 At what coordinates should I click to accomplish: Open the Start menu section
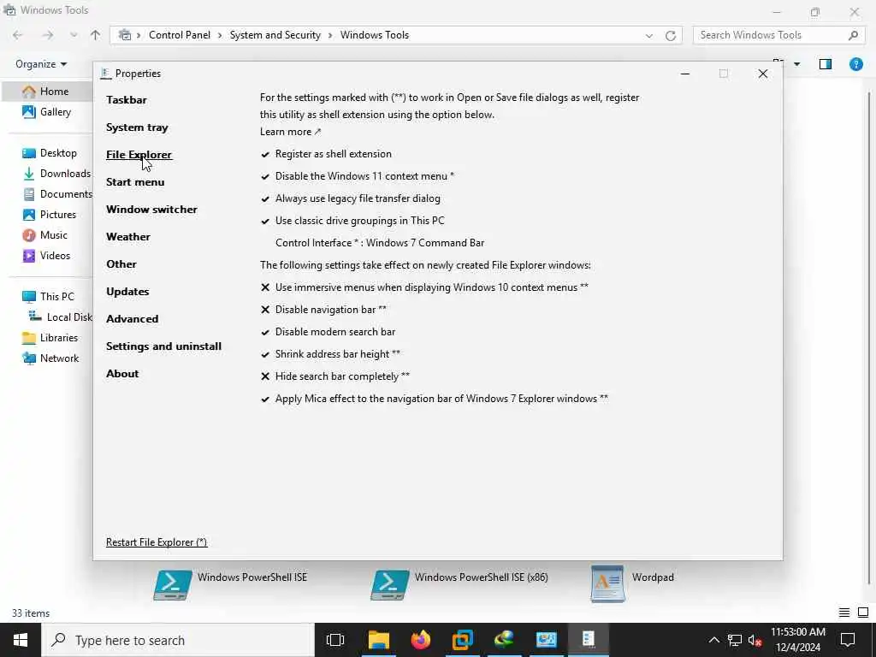coord(135,182)
